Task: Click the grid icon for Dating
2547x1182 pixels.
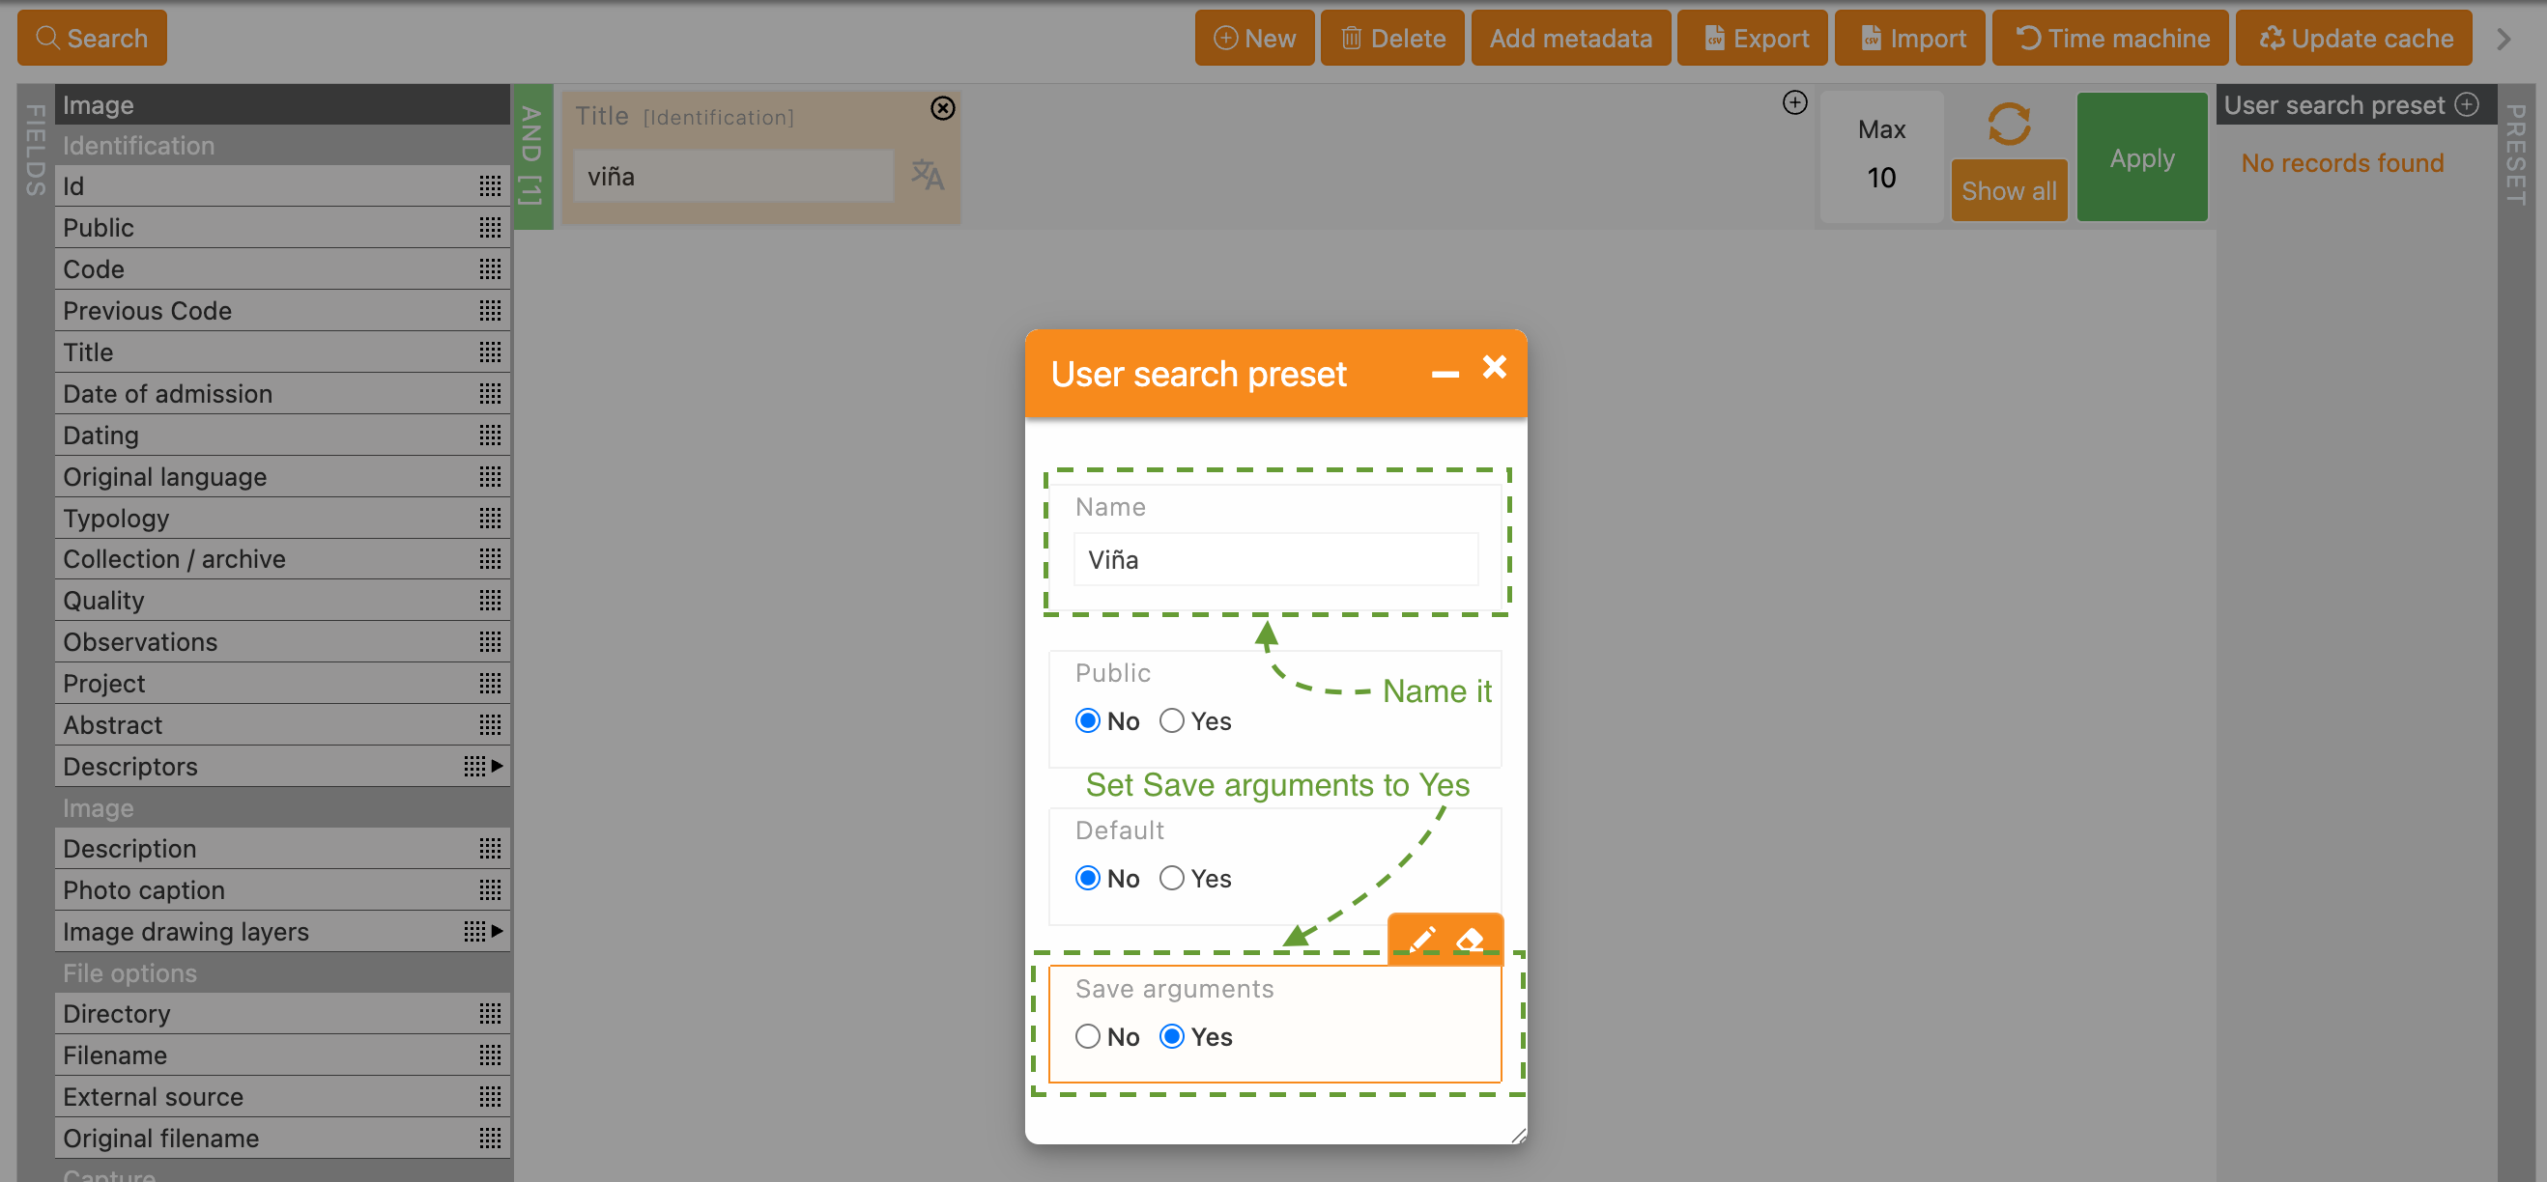Action: [x=490, y=435]
